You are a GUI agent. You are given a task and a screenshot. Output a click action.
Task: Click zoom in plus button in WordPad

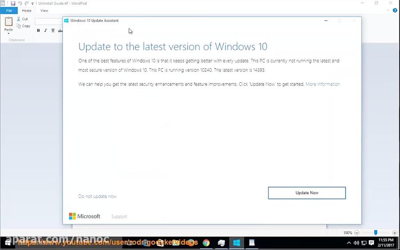[x=395, y=233]
